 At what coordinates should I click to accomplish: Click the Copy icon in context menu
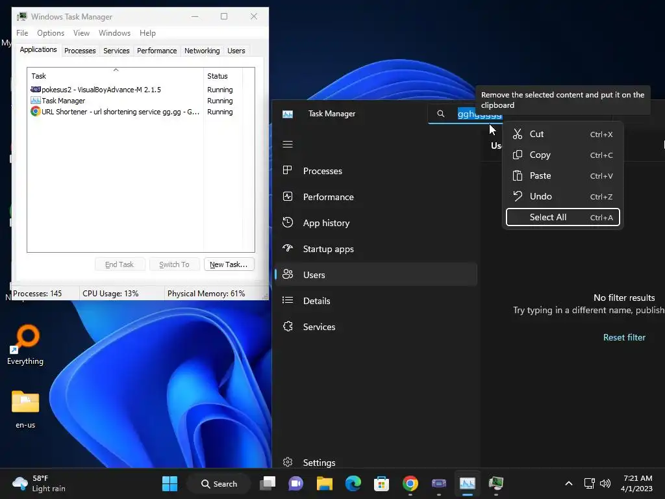tap(518, 155)
